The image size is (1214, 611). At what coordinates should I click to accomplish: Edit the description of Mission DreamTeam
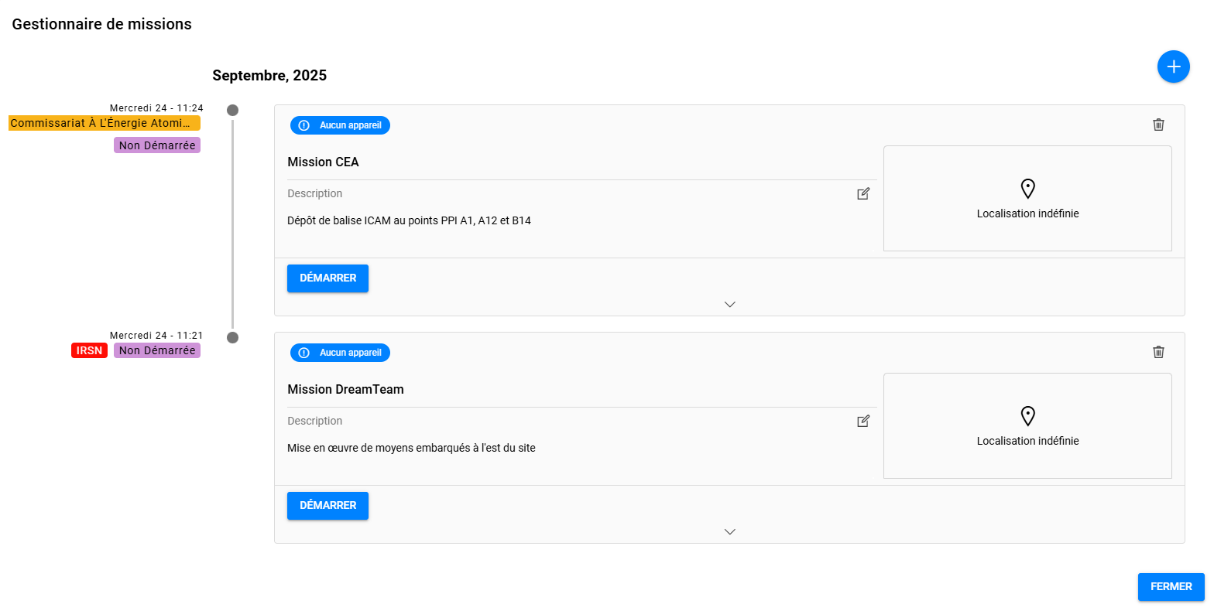[x=863, y=421]
